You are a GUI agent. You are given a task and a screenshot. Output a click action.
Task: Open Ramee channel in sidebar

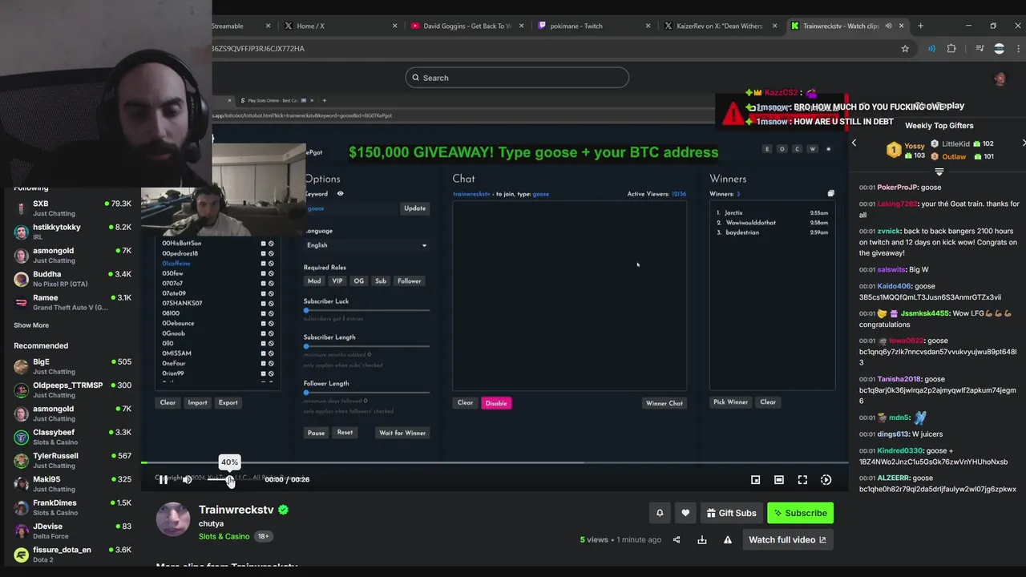[x=72, y=302]
